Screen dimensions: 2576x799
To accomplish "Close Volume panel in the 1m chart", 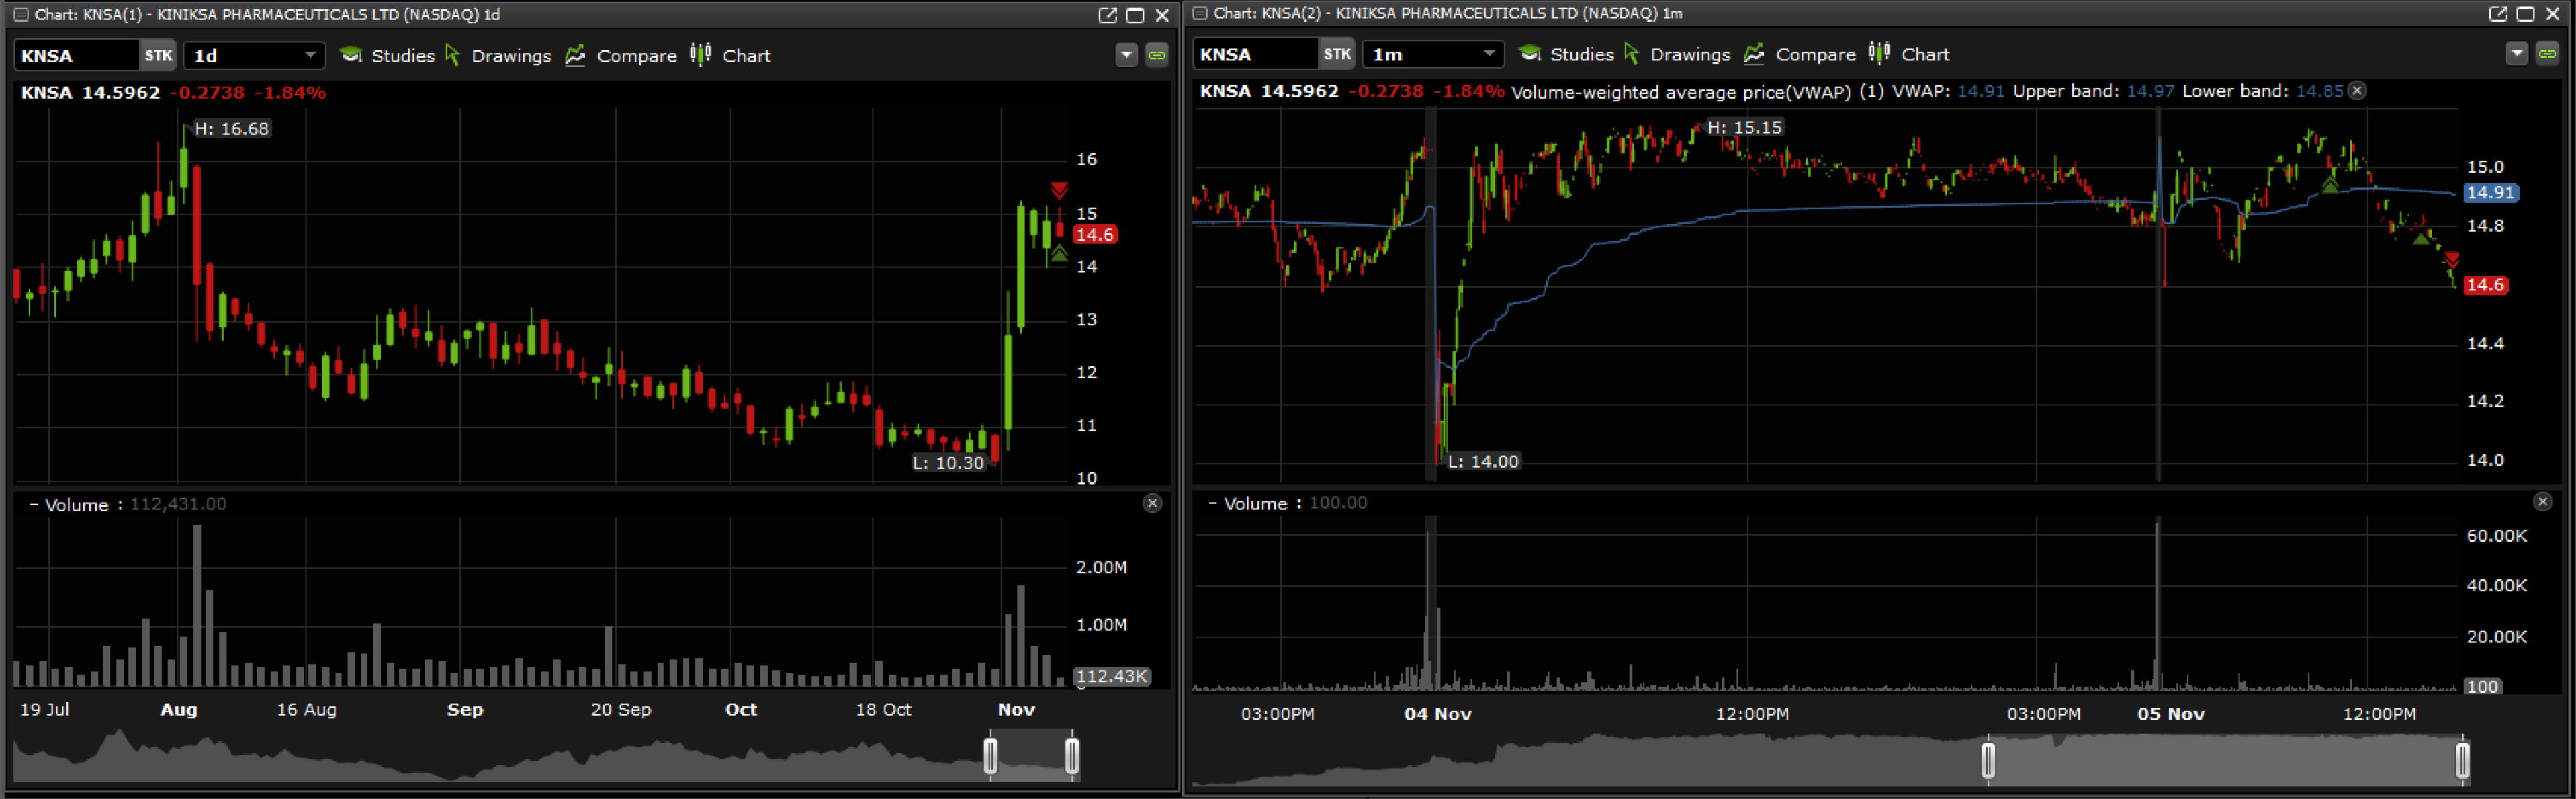I will [2543, 502].
